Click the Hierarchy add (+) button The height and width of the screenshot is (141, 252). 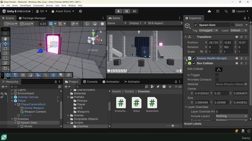3,87
